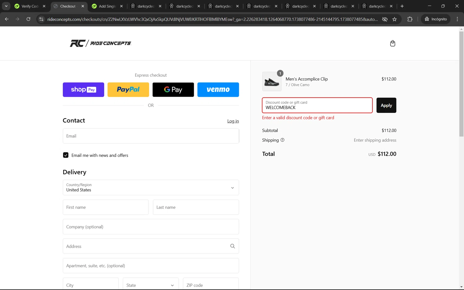Click the Men's Accomplice Clip product name
464x290 pixels.
pos(307,79)
